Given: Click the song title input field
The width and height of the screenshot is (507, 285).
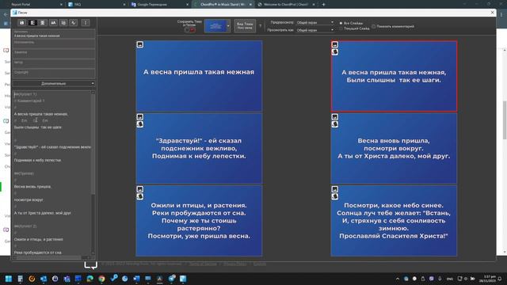Looking at the screenshot, I should click(54, 34).
